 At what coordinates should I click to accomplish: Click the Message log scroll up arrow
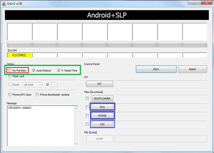click(76, 108)
